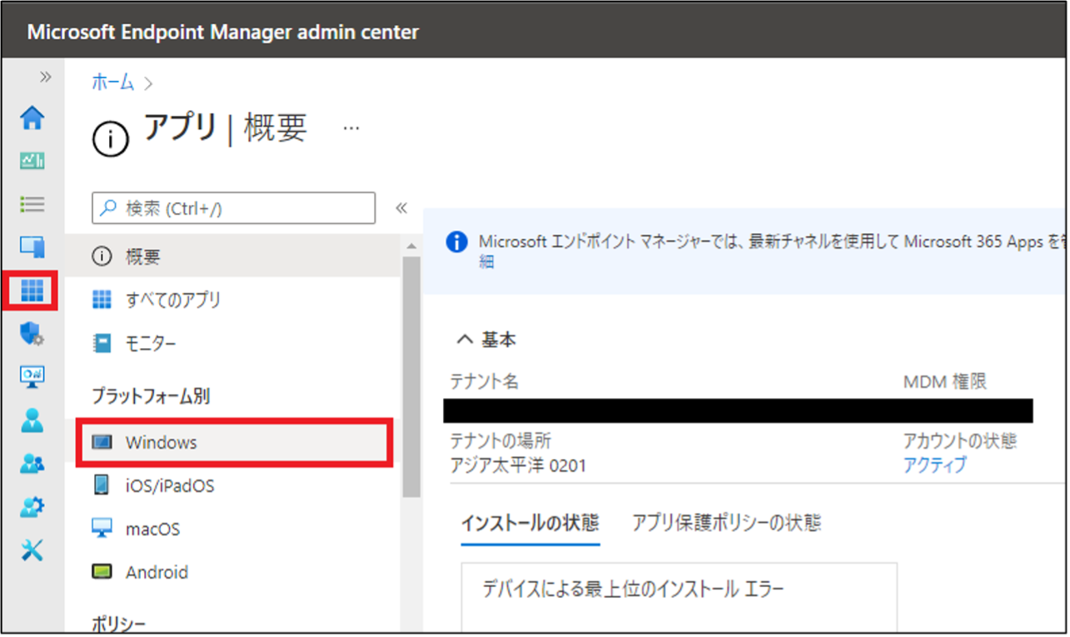Focus the 検索 (Ctrl+/) search box
The width and height of the screenshot is (1070, 637).
pos(234,208)
